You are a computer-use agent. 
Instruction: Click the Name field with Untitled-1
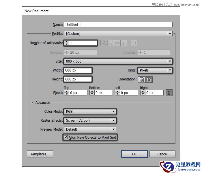(118, 25)
